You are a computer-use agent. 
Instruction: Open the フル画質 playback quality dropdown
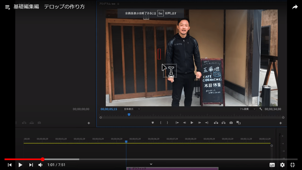pyautogui.click(x=248, y=109)
